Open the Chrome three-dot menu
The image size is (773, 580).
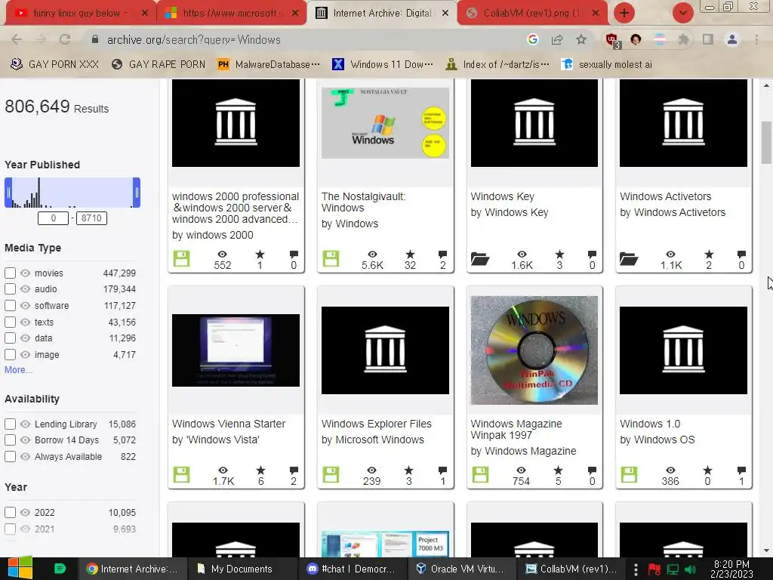(756, 39)
